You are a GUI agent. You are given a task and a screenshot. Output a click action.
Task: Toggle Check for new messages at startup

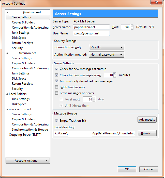point(57,69)
